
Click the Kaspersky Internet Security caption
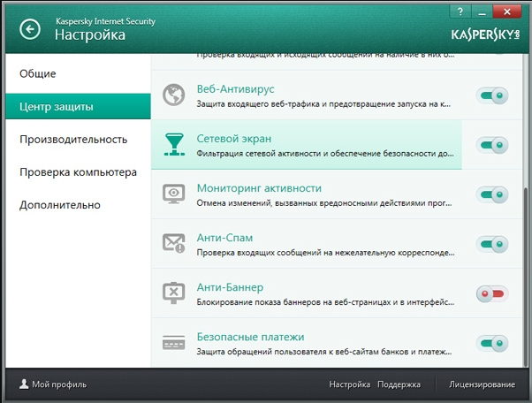tap(105, 21)
